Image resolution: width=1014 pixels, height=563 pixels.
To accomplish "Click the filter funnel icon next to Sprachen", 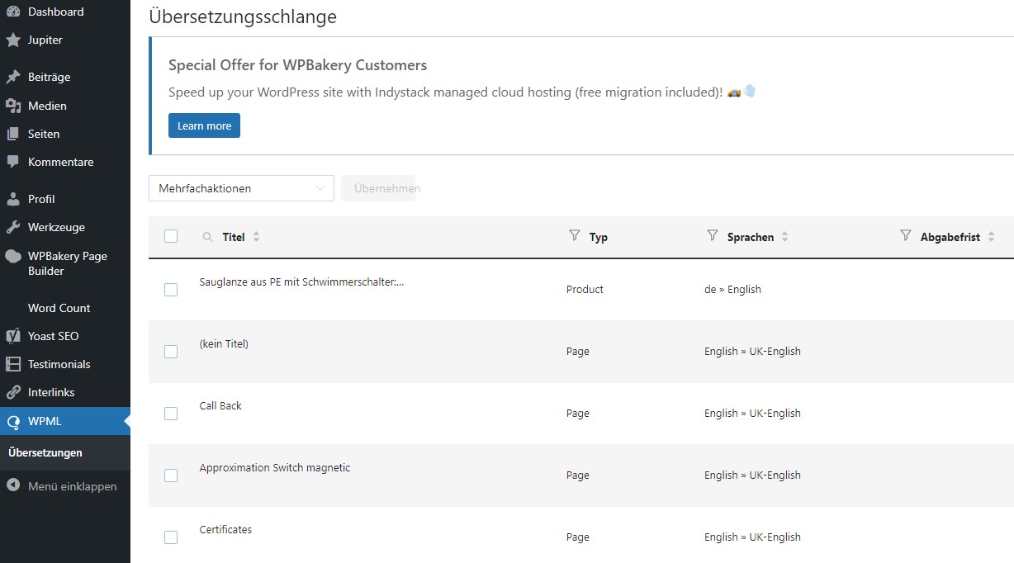I will (x=713, y=236).
